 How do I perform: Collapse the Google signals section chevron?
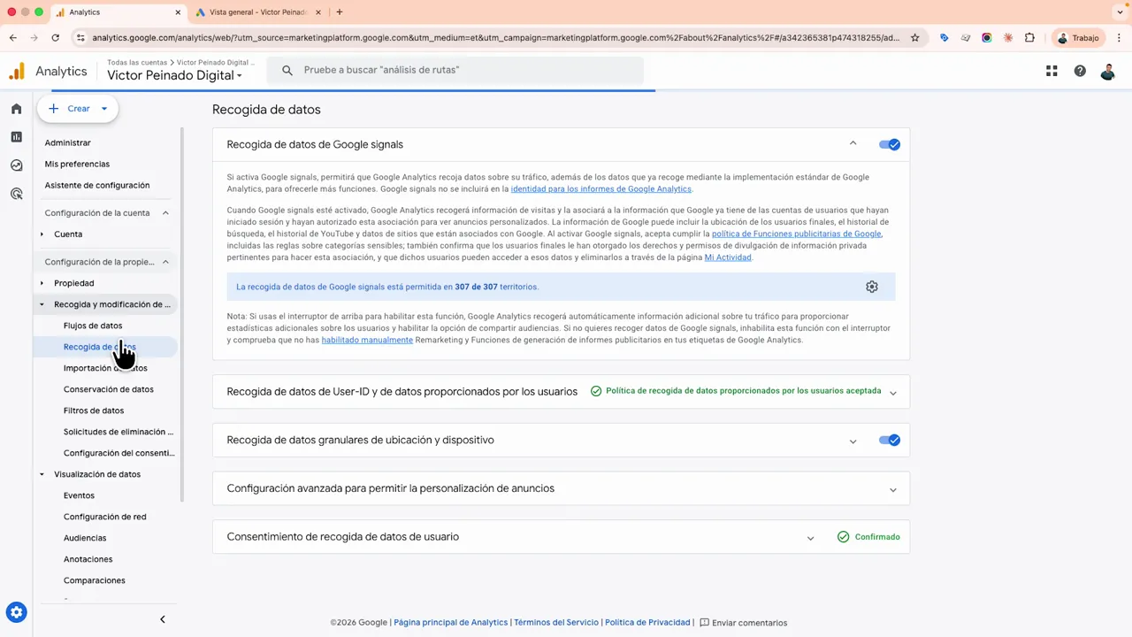coord(853,143)
